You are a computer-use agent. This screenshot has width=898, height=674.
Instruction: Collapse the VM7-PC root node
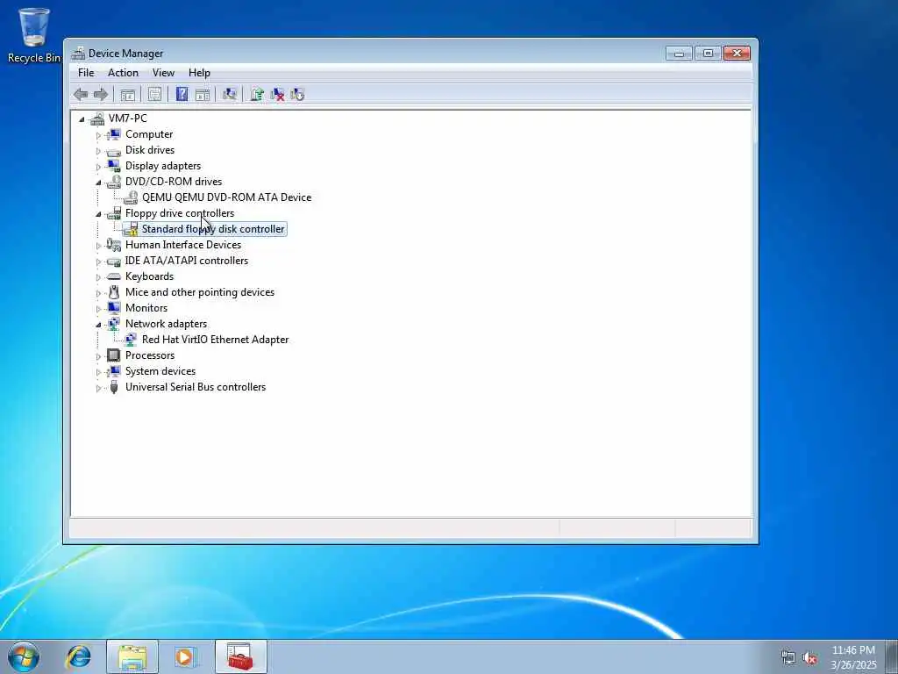pyautogui.click(x=82, y=119)
